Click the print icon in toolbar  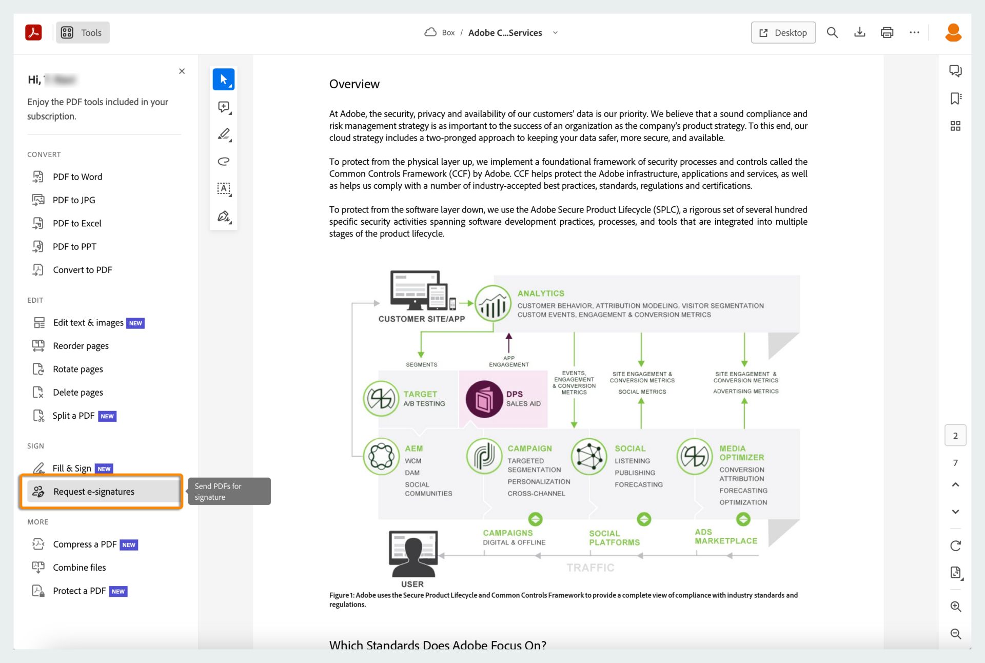click(x=886, y=32)
